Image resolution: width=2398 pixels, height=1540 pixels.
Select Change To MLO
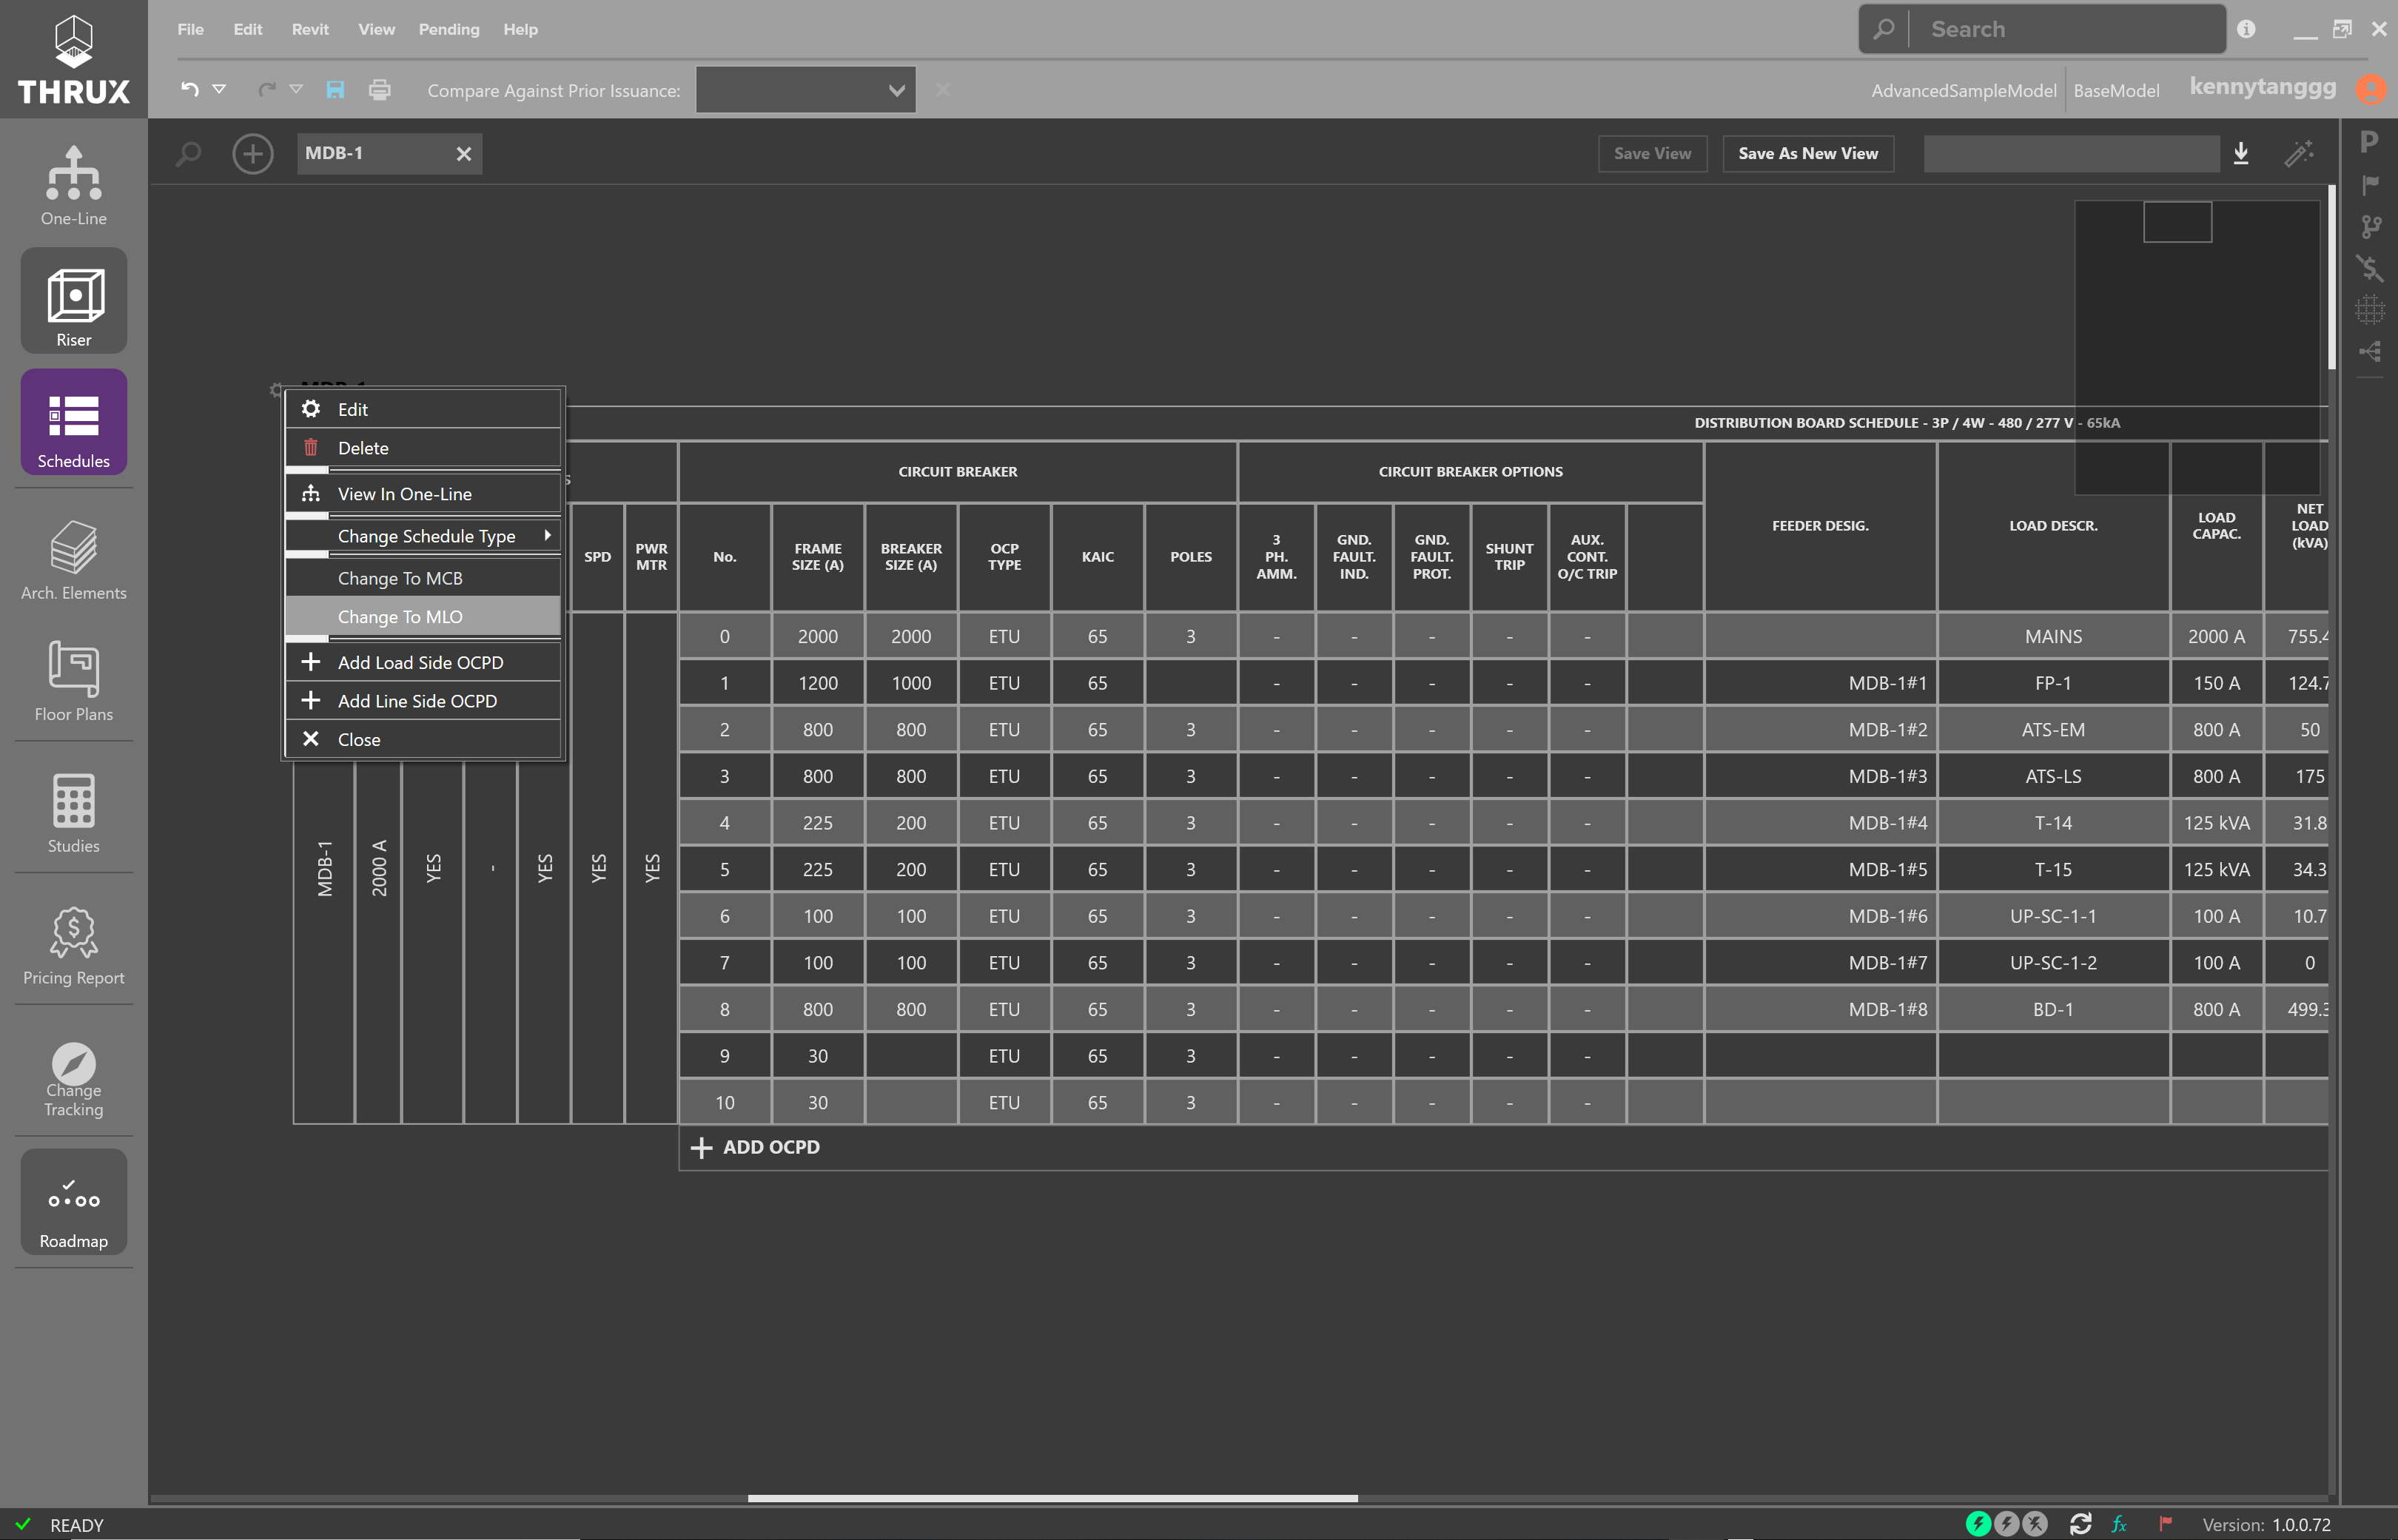[x=422, y=617]
